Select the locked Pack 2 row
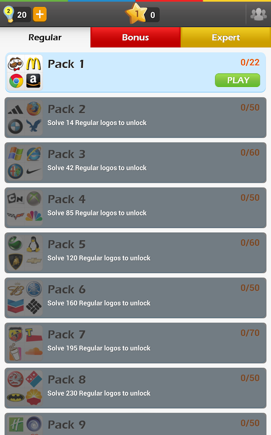The height and width of the screenshot is (435, 271). click(135, 117)
